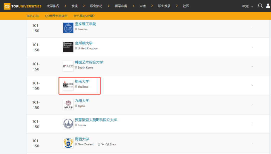Open the 职业发展 menu
The width and height of the screenshot is (271, 154).
click(x=164, y=6)
